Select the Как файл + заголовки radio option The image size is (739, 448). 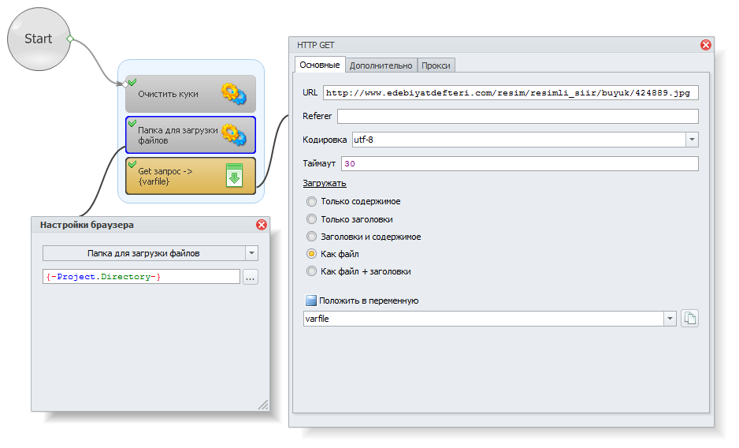(x=311, y=271)
